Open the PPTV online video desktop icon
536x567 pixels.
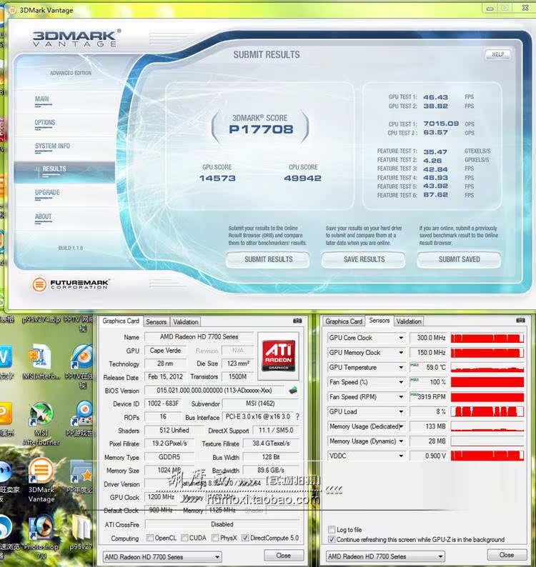[x=81, y=357]
